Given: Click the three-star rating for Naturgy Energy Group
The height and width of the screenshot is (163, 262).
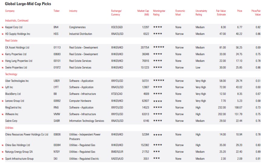Looking at the screenshot, I should click(157, 152).
